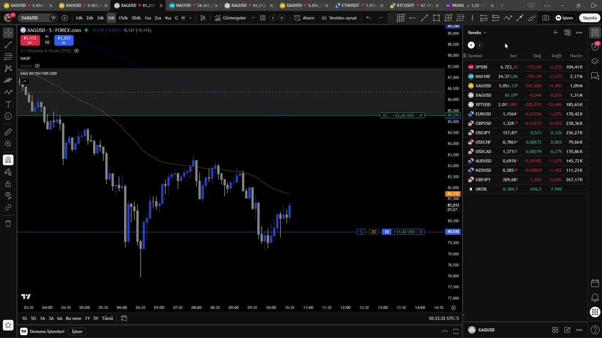
Task: Add symbol to the watchlist
Action: pos(555,32)
